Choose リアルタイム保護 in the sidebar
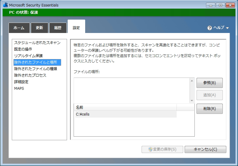 pyautogui.click(x=28, y=56)
